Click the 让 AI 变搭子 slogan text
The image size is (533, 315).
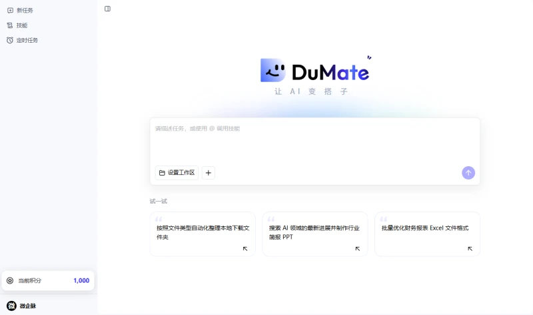click(311, 91)
